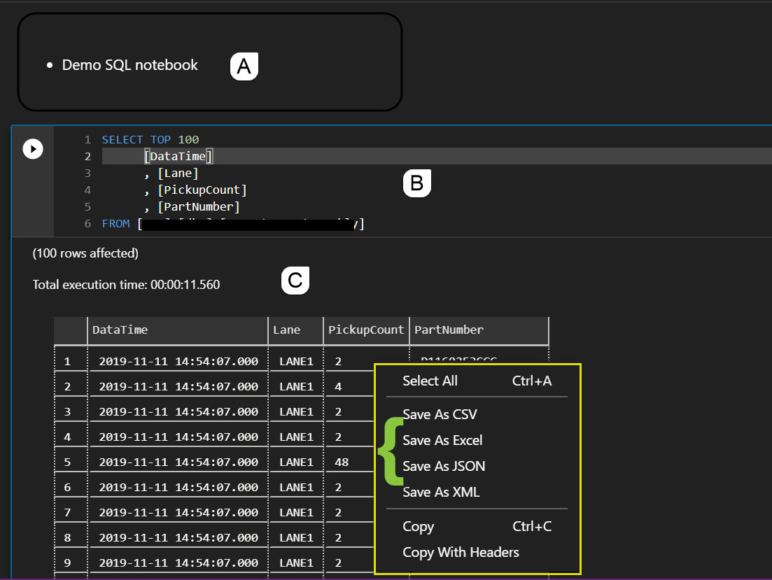This screenshot has height=580, width=772.
Task: Choose Select All from the context menu
Action: (x=430, y=381)
